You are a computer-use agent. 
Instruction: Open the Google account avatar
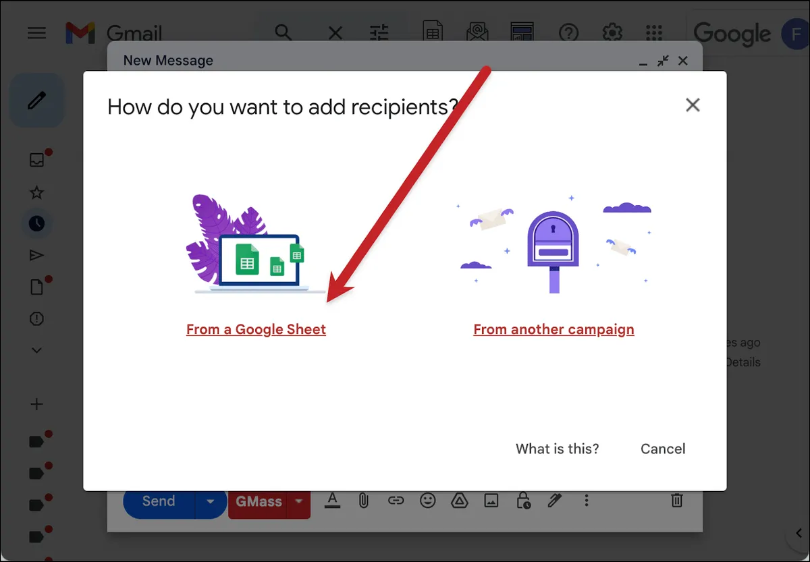click(795, 33)
